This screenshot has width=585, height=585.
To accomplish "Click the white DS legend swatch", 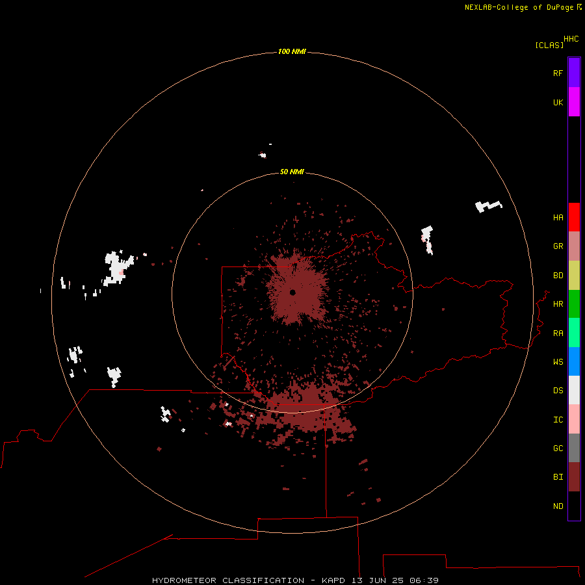I will (574, 390).
